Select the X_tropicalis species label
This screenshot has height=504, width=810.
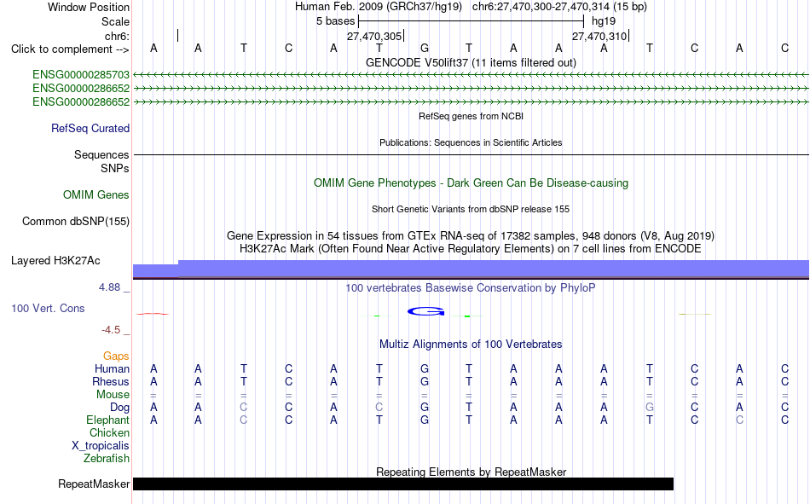101,446
